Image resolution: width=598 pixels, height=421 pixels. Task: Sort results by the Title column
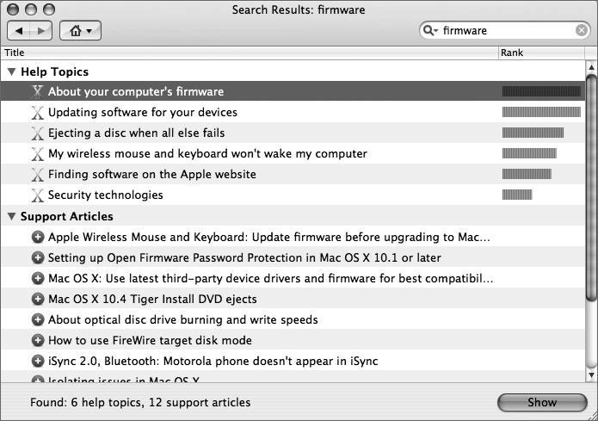250,53
